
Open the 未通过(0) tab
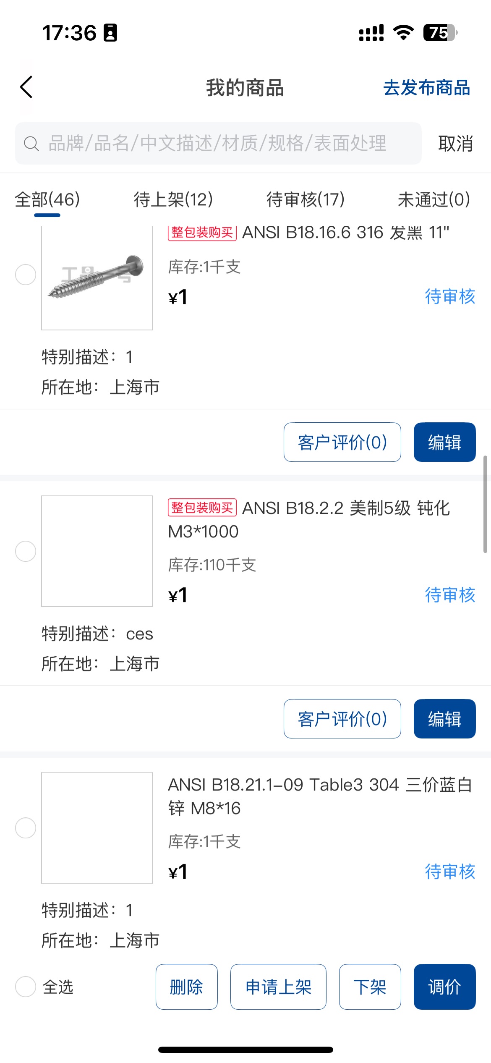tap(434, 199)
